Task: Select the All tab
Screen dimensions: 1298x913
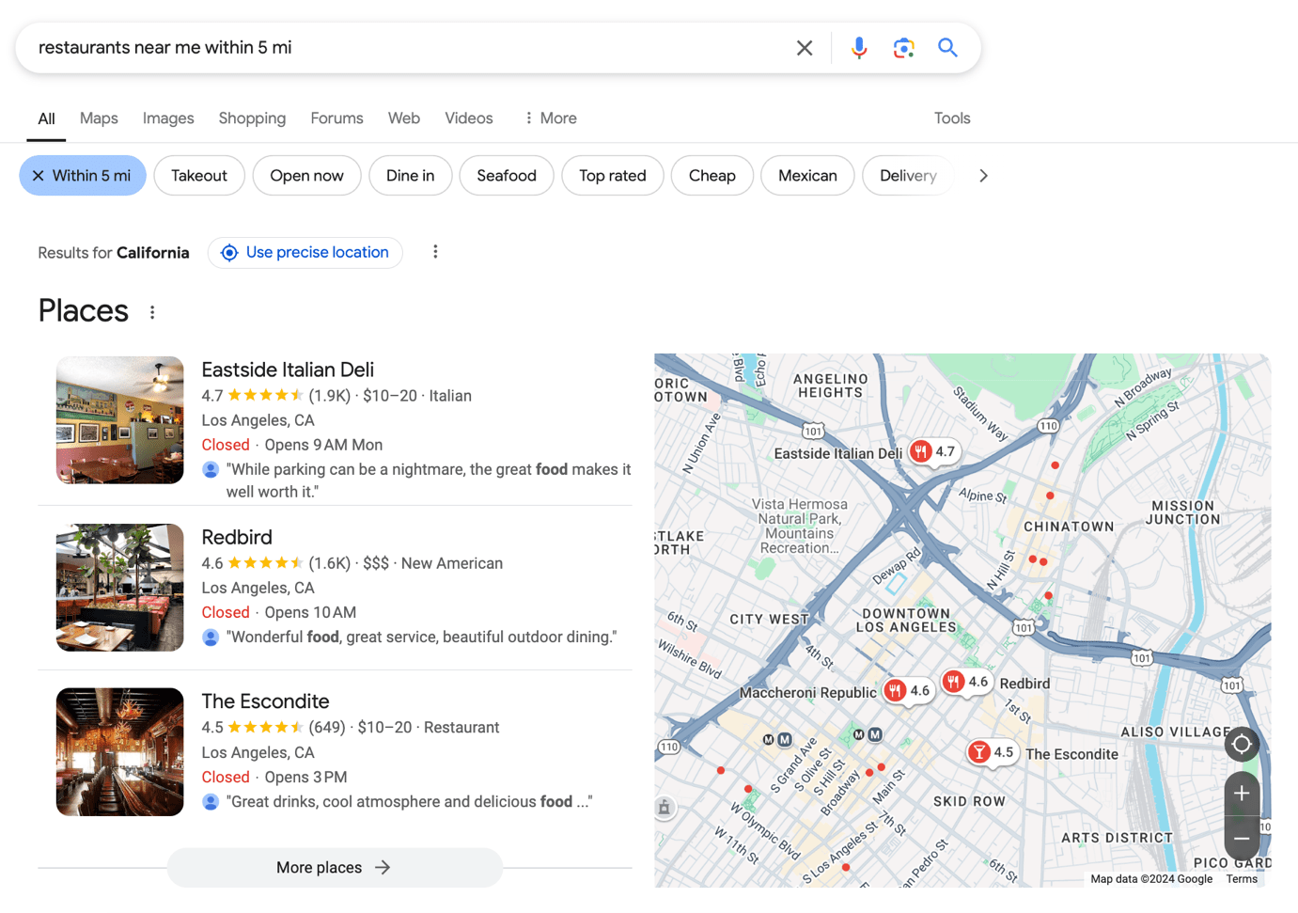Action: (x=46, y=118)
